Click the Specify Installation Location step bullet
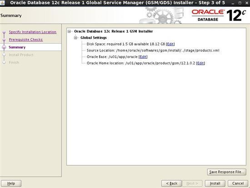The height and width of the screenshot is (188, 250). tap(4, 32)
